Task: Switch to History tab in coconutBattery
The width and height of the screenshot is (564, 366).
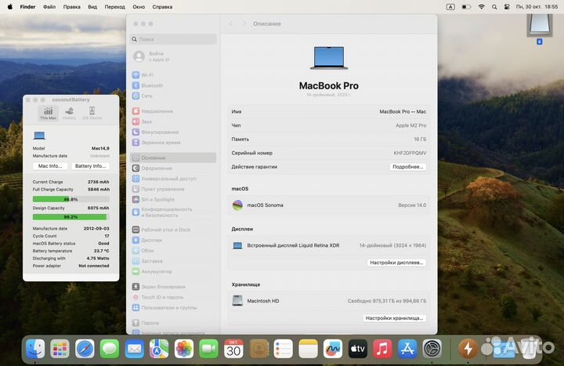Action: pyautogui.click(x=69, y=113)
